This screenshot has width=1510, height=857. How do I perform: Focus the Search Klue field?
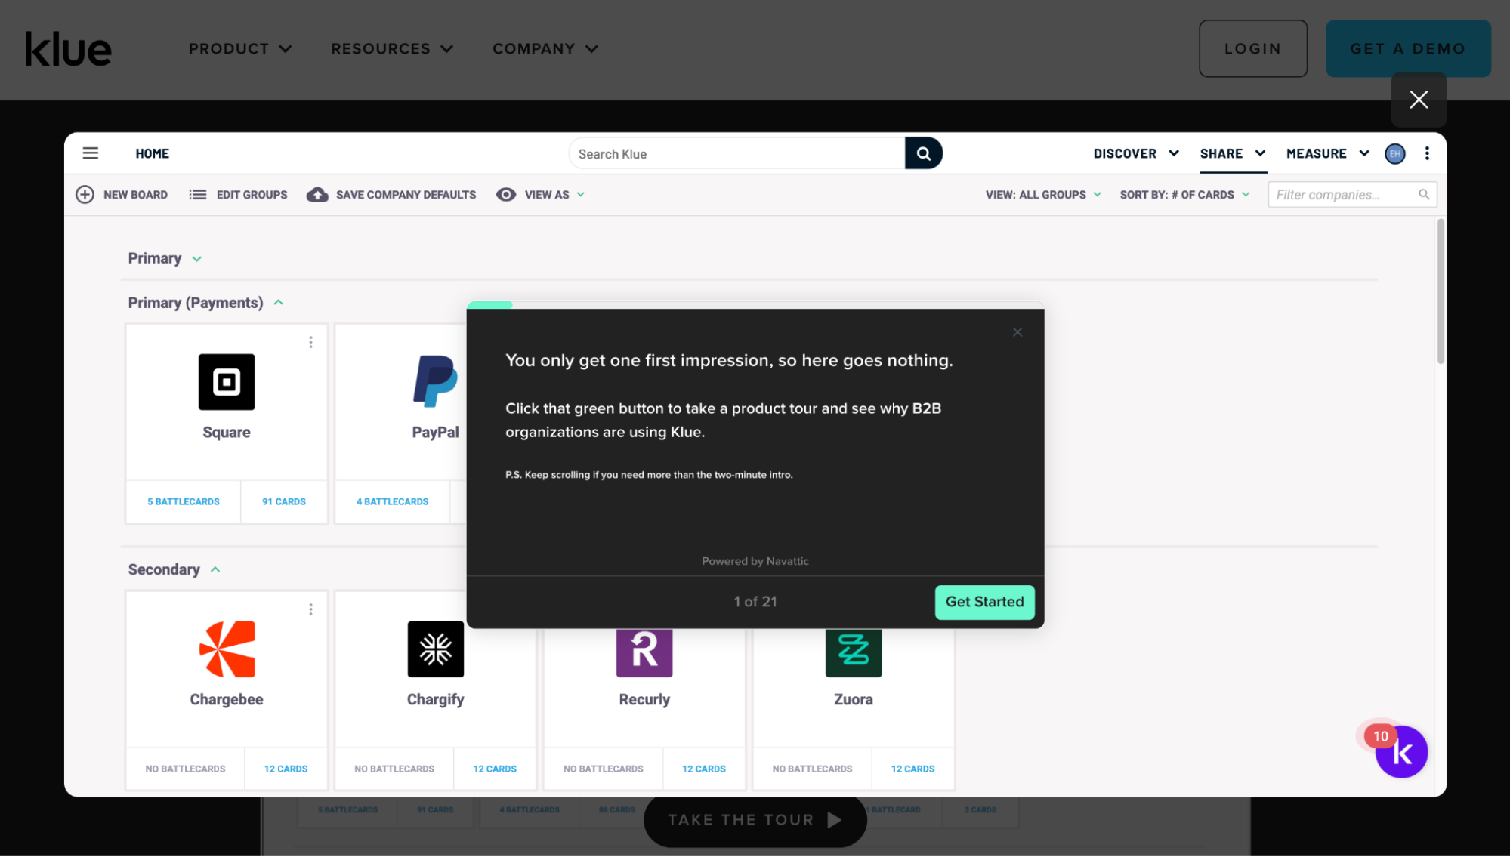point(736,153)
